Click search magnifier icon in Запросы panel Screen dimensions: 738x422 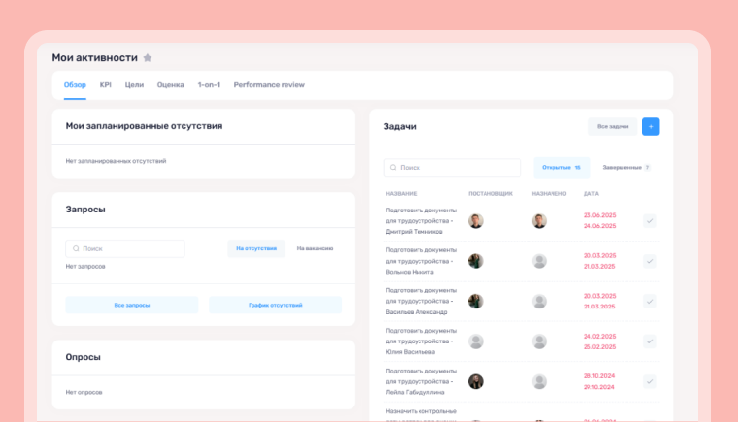[x=75, y=248]
